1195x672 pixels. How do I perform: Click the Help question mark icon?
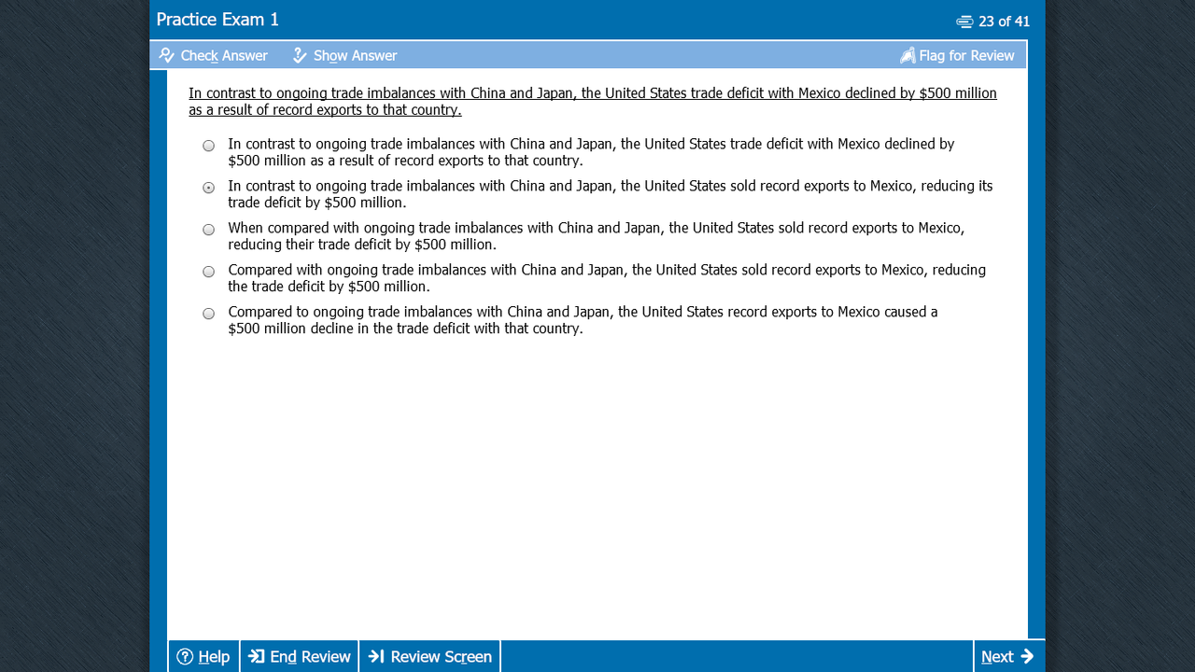click(x=185, y=656)
